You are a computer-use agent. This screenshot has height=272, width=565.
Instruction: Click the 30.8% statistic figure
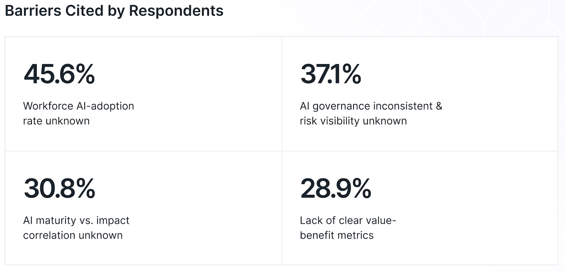(x=59, y=188)
